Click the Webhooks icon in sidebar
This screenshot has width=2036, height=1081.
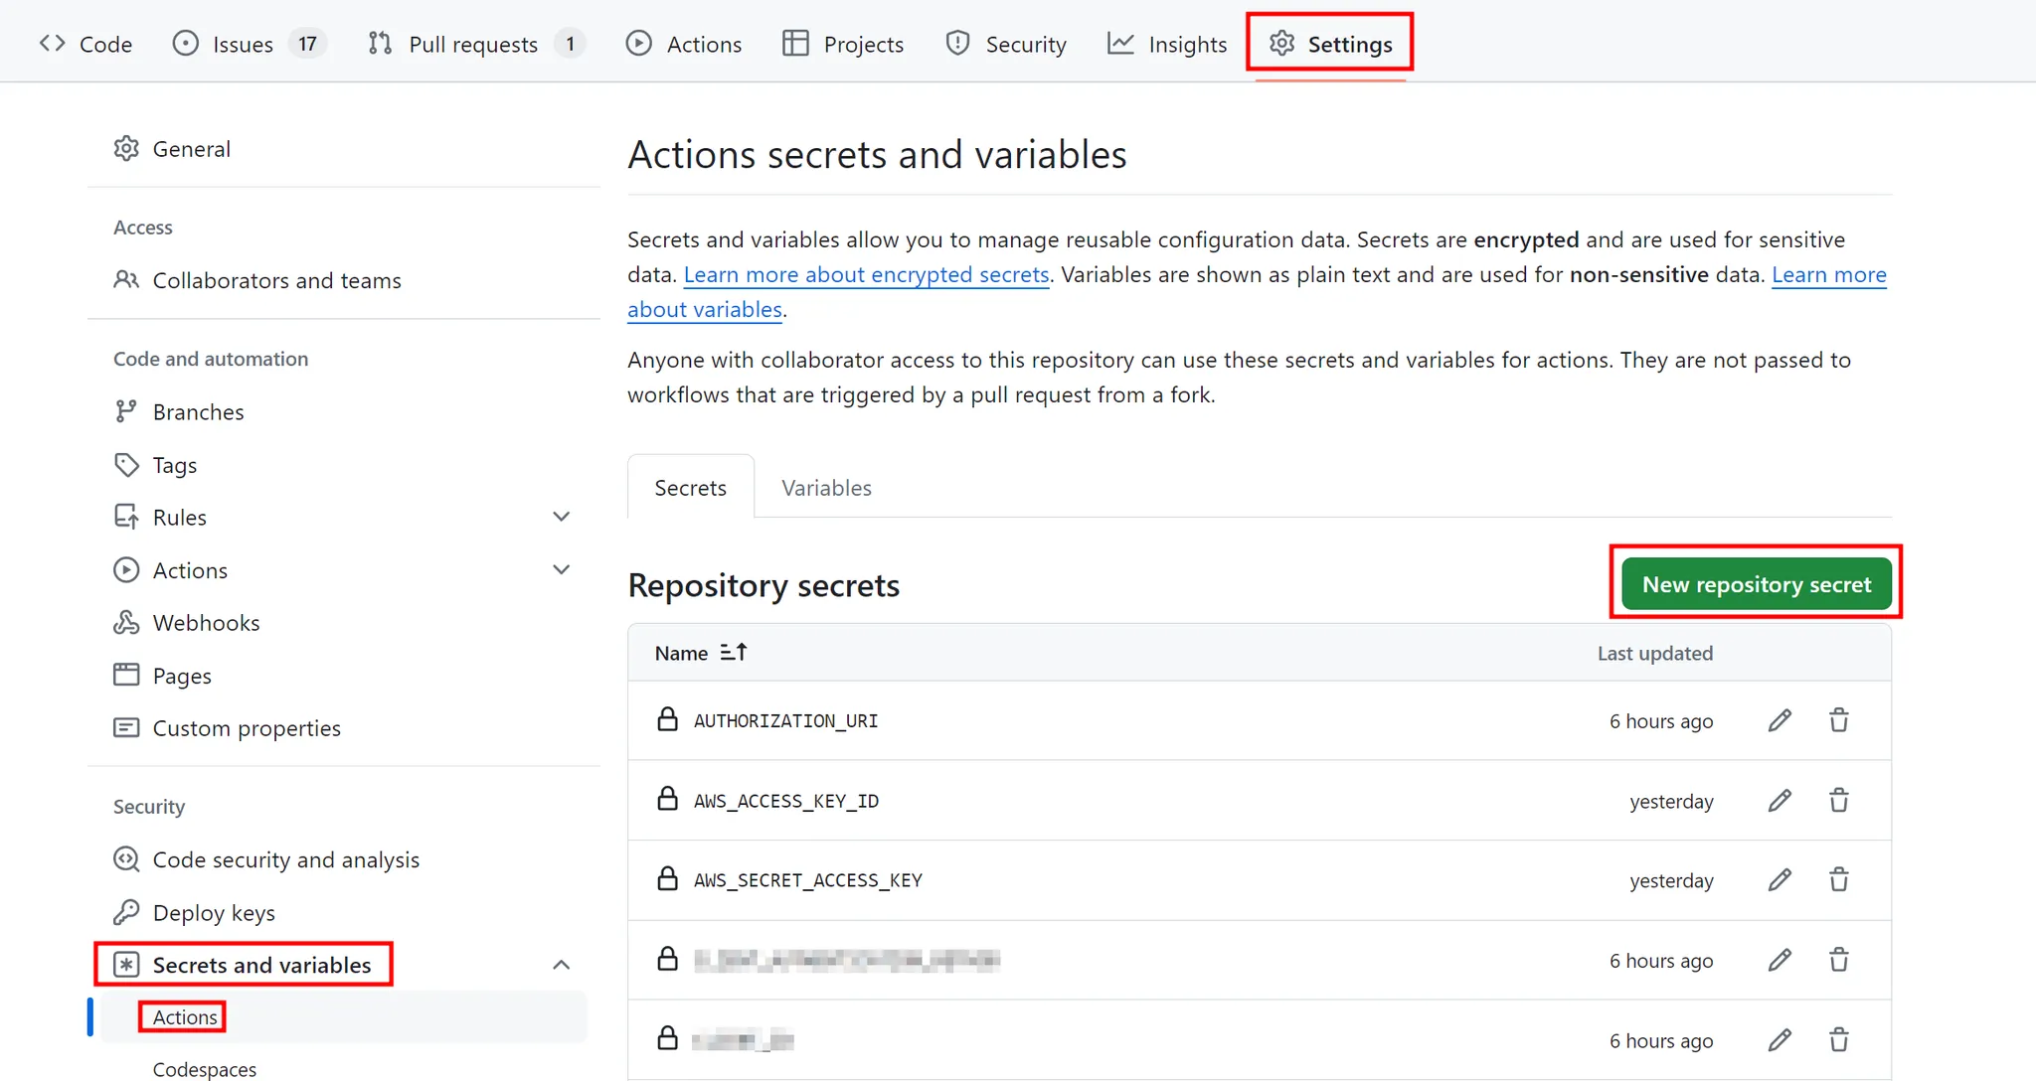126,622
